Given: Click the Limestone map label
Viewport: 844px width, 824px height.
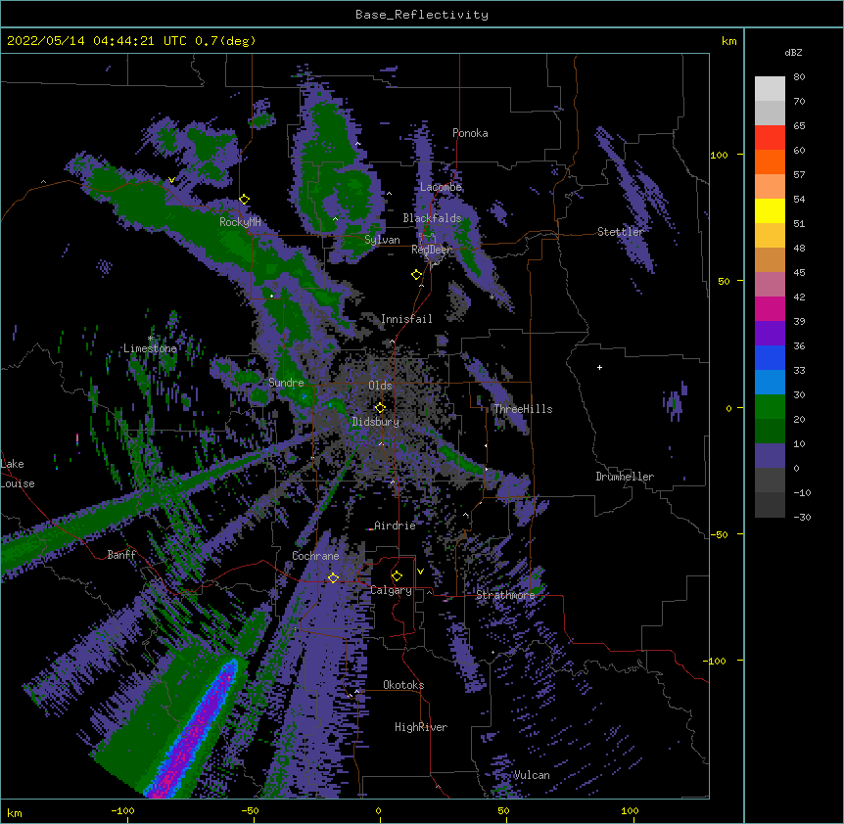Looking at the screenshot, I should click(150, 348).
